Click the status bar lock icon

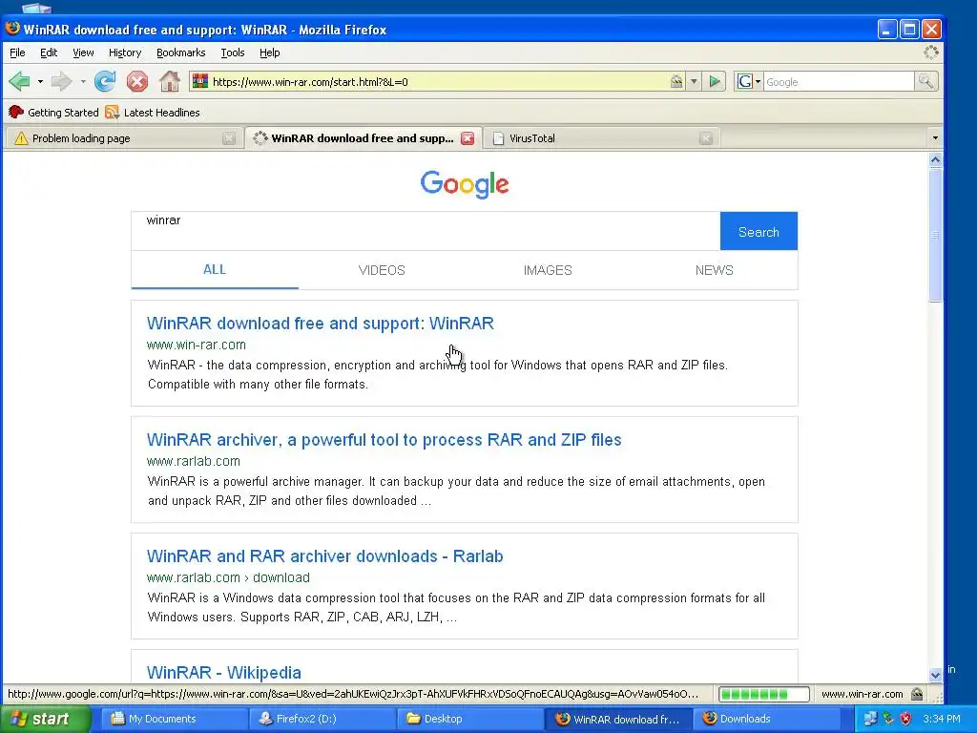917,694
